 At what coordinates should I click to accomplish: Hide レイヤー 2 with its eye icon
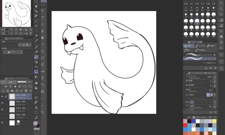pyautogui.click(x=2, y=110)
